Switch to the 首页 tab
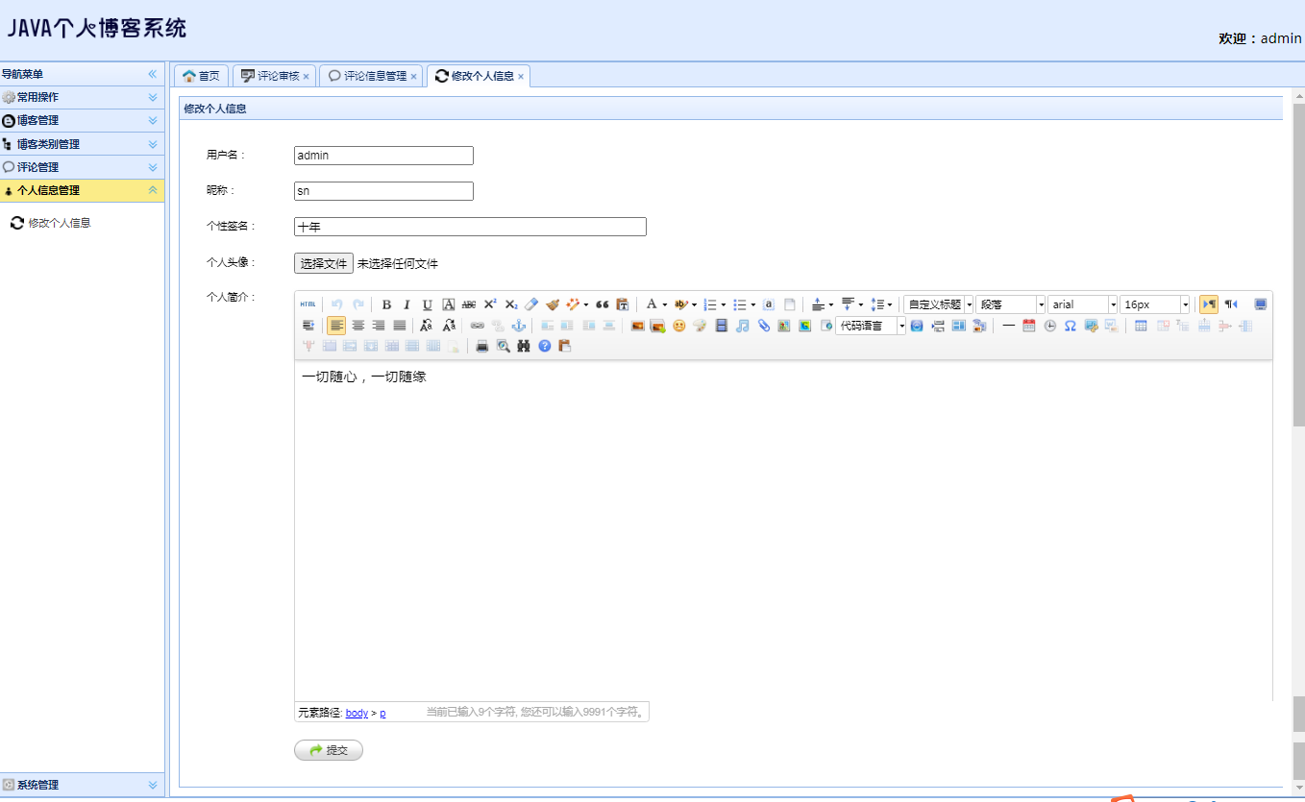The image size is (1305, 802). point(201,76)
